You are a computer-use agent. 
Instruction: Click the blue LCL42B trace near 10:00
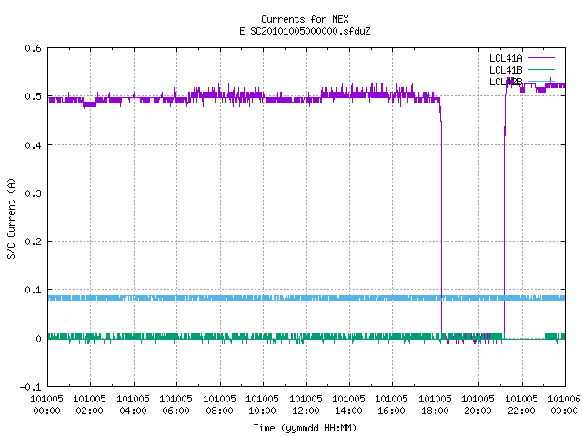click(263, 298)
